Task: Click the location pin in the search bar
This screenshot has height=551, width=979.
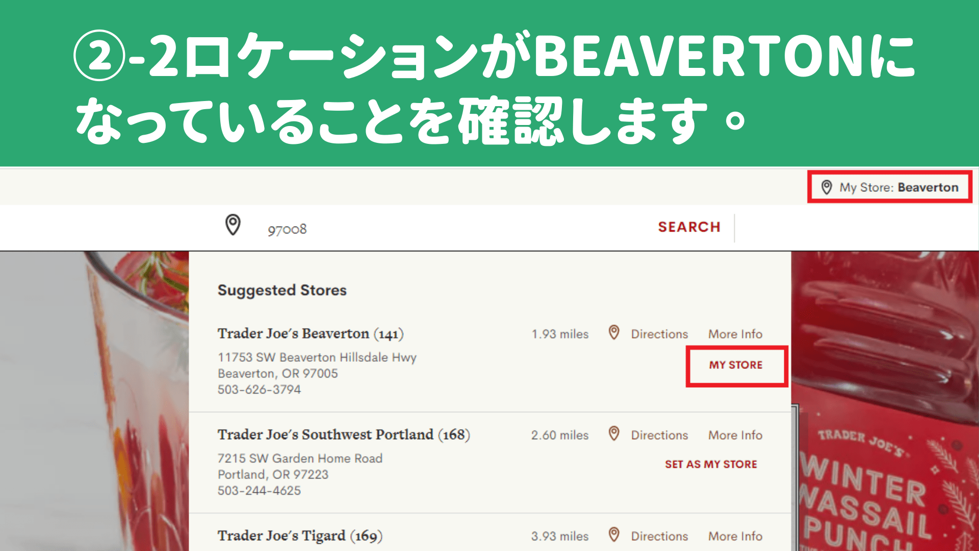Action: pos(233,224)
